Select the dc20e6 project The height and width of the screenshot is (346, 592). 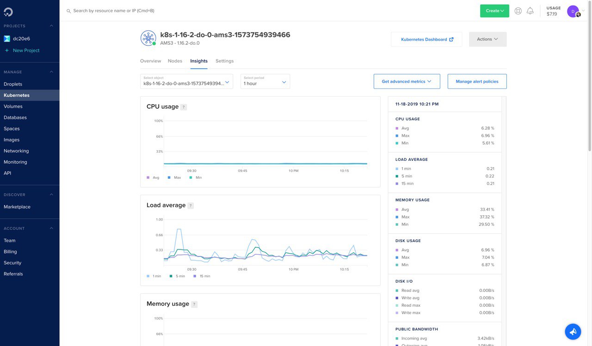tap(21, 39)
